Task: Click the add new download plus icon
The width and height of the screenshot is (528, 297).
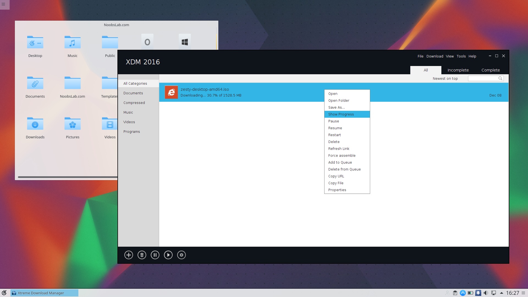Action: [x=128, y=255]
